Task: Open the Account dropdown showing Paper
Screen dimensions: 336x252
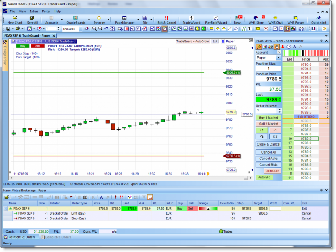Action: 268,58
